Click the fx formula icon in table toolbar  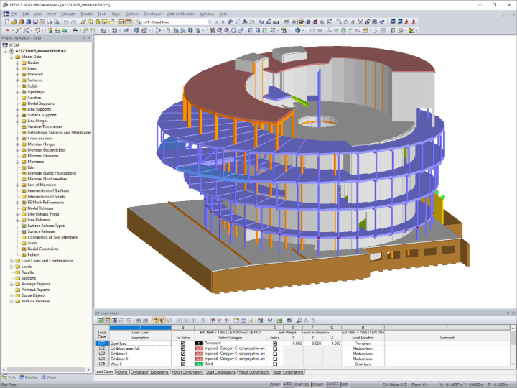(x=306, y=320)
